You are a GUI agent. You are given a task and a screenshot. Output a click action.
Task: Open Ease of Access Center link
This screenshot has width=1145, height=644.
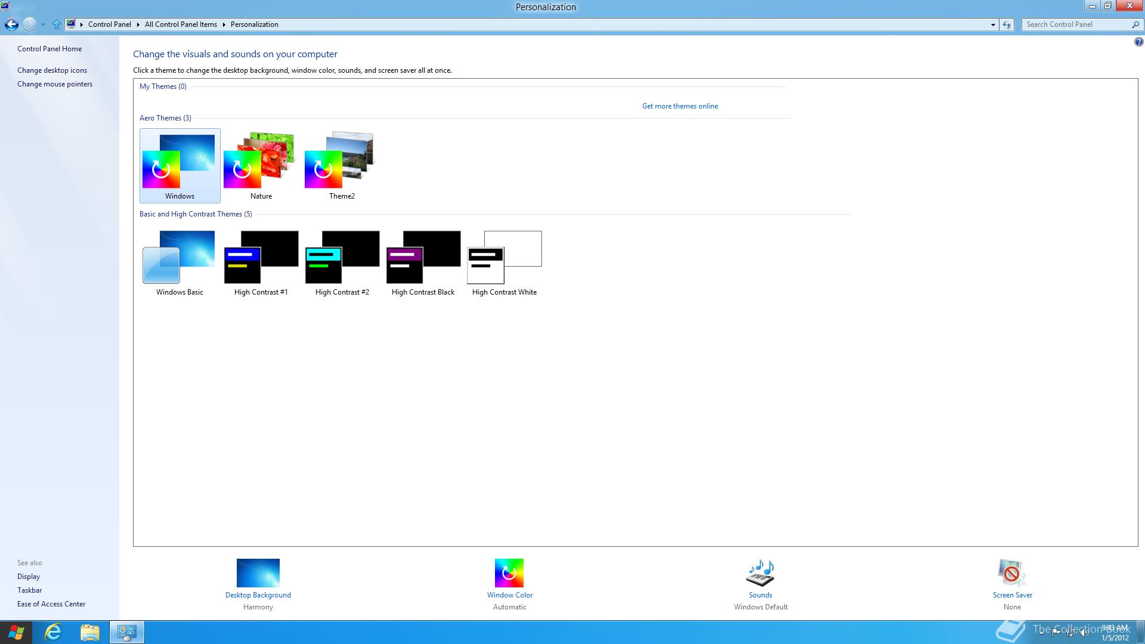pos(51,604)
